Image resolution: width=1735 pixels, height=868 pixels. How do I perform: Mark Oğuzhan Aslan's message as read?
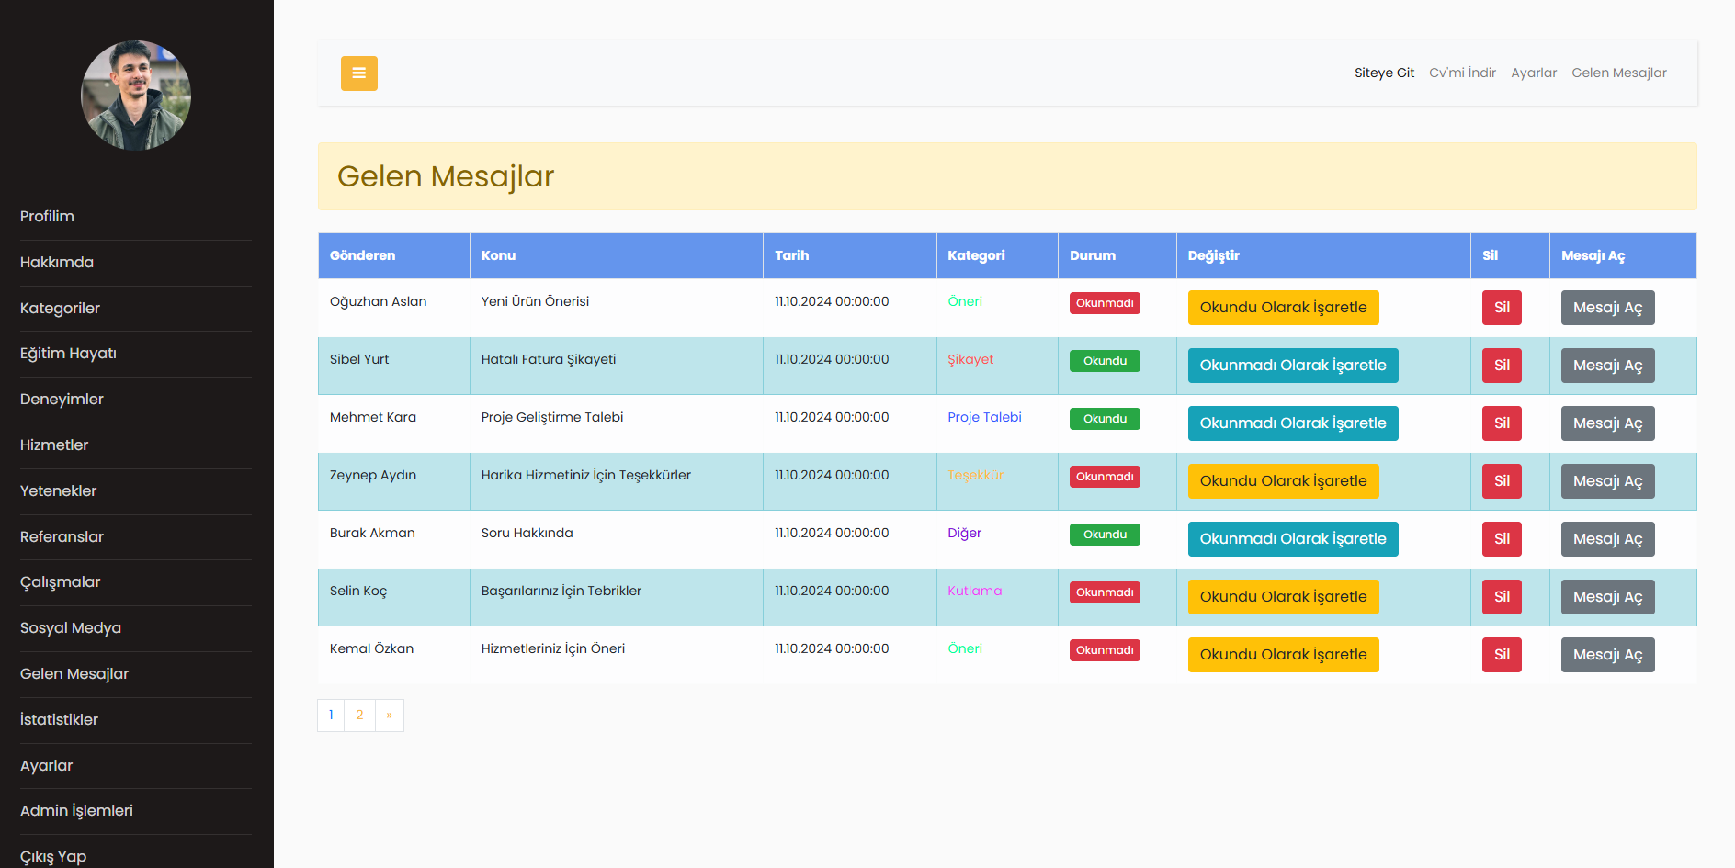1282,308
